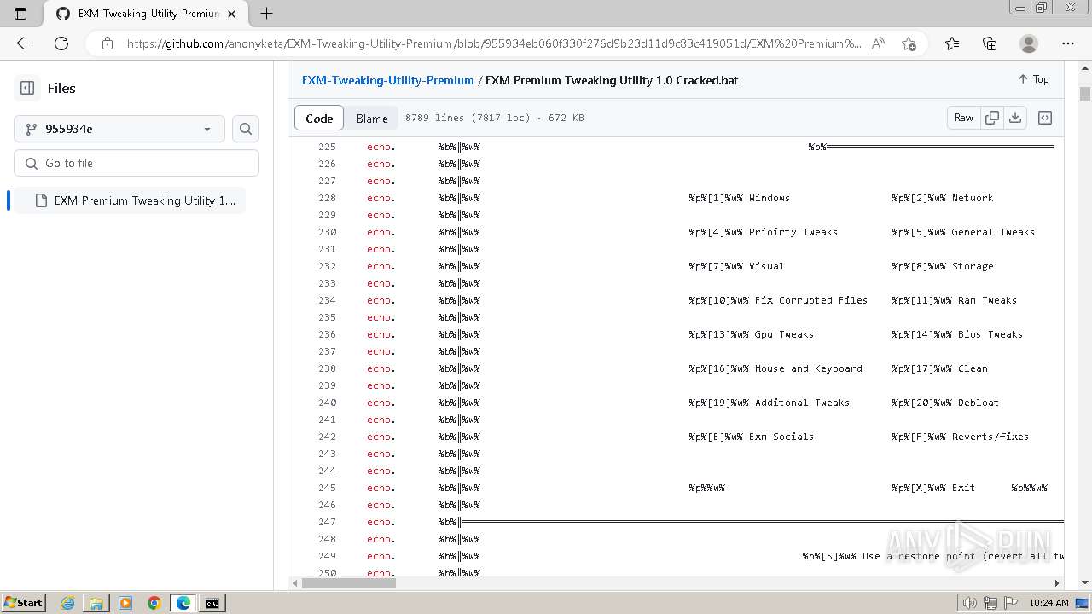Launch Chrome from the taskbar
Image resolution: width=1092 pixels, height=614 pixels.
154,603
